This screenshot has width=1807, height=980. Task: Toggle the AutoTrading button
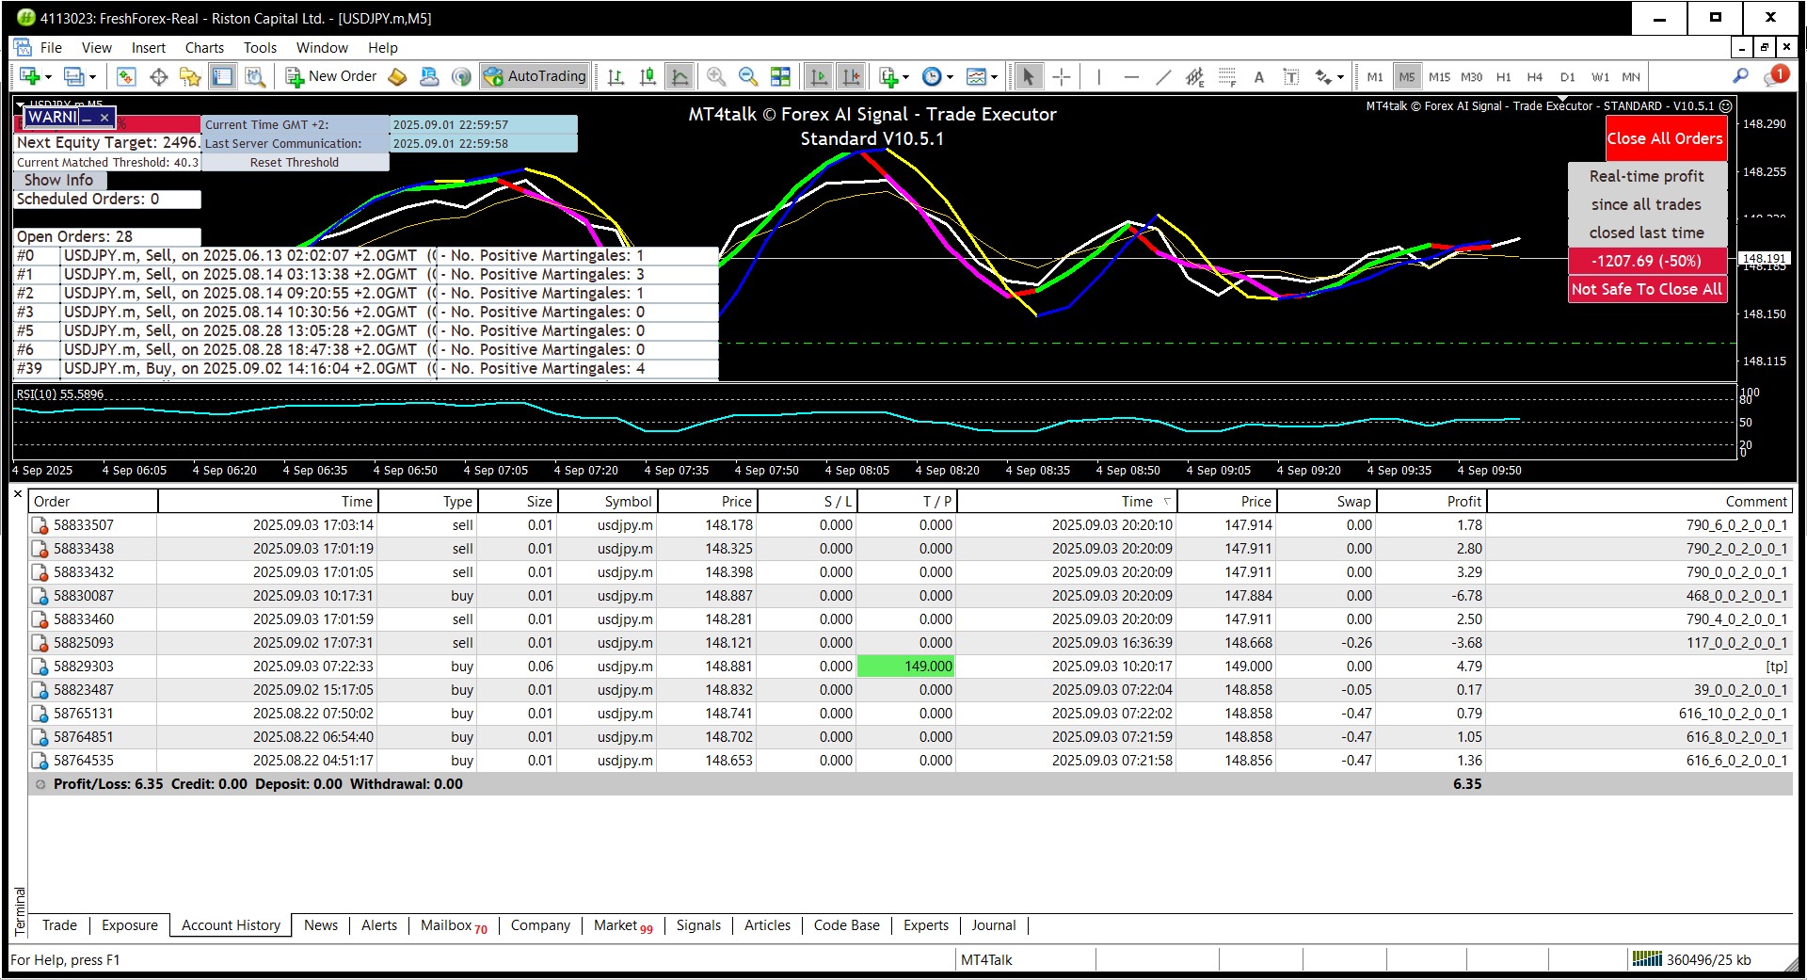[x=535, y=77]
